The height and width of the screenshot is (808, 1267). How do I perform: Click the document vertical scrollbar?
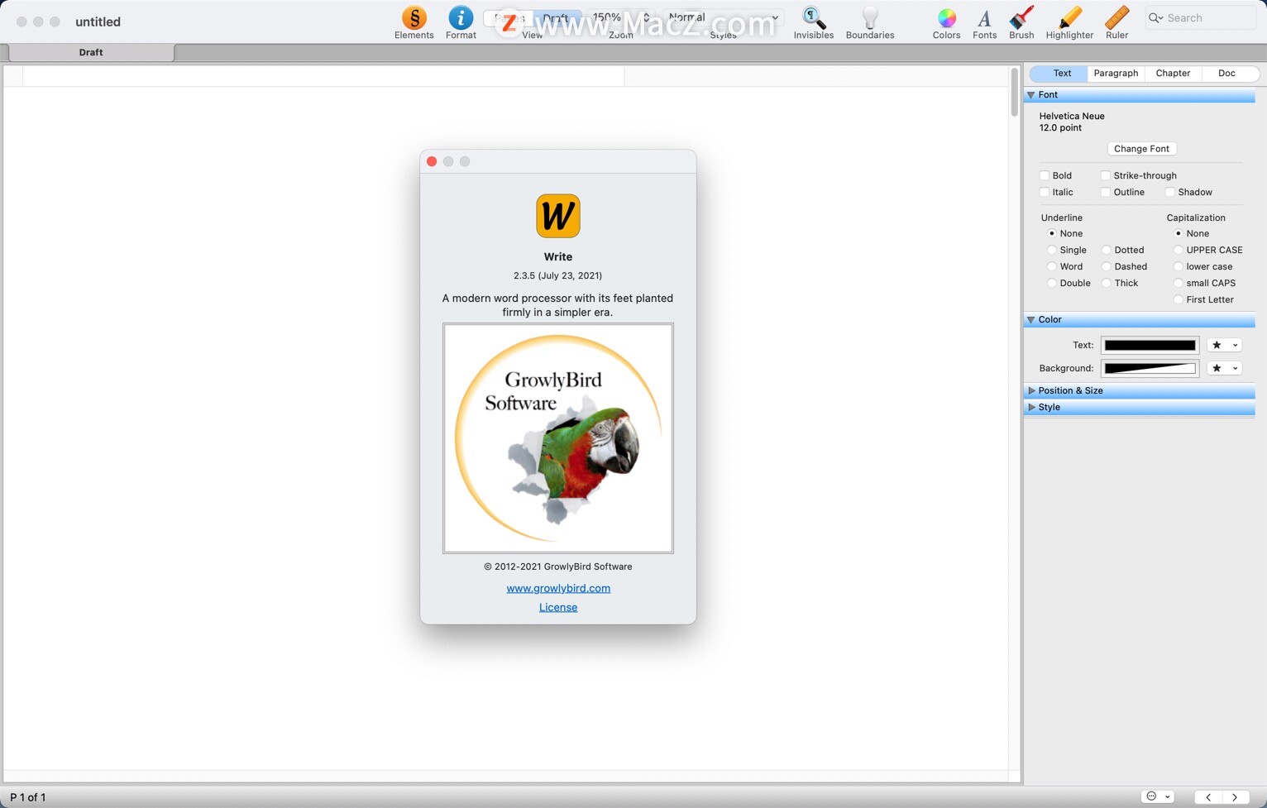coord(1015,91)
